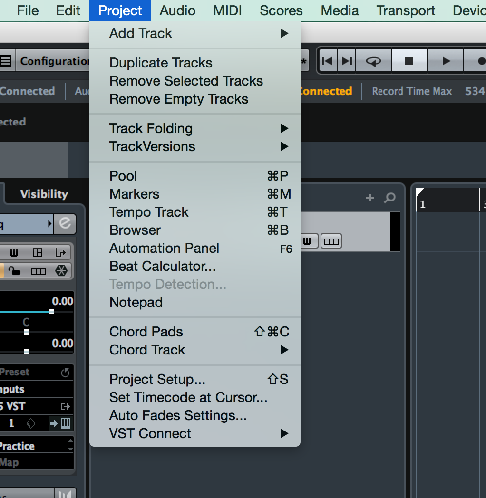Viewport: 486px width, 498px height.
Task: Go to previous marker in transport
Action: tap(327, 61)
